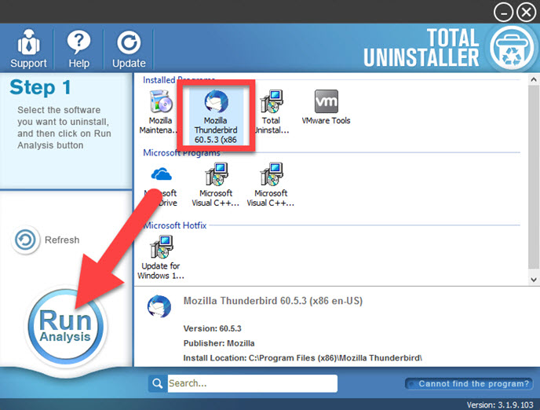Select the second Microsoft Visual C++ entry
The width and height of the screenshot is (540, 410).
click(271, 185)
